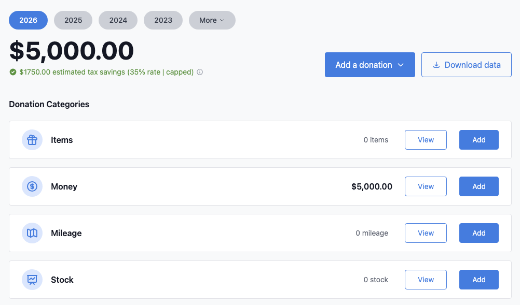Select the 2024 year tab
Screen dimensions: 520x305
[118, 20]
